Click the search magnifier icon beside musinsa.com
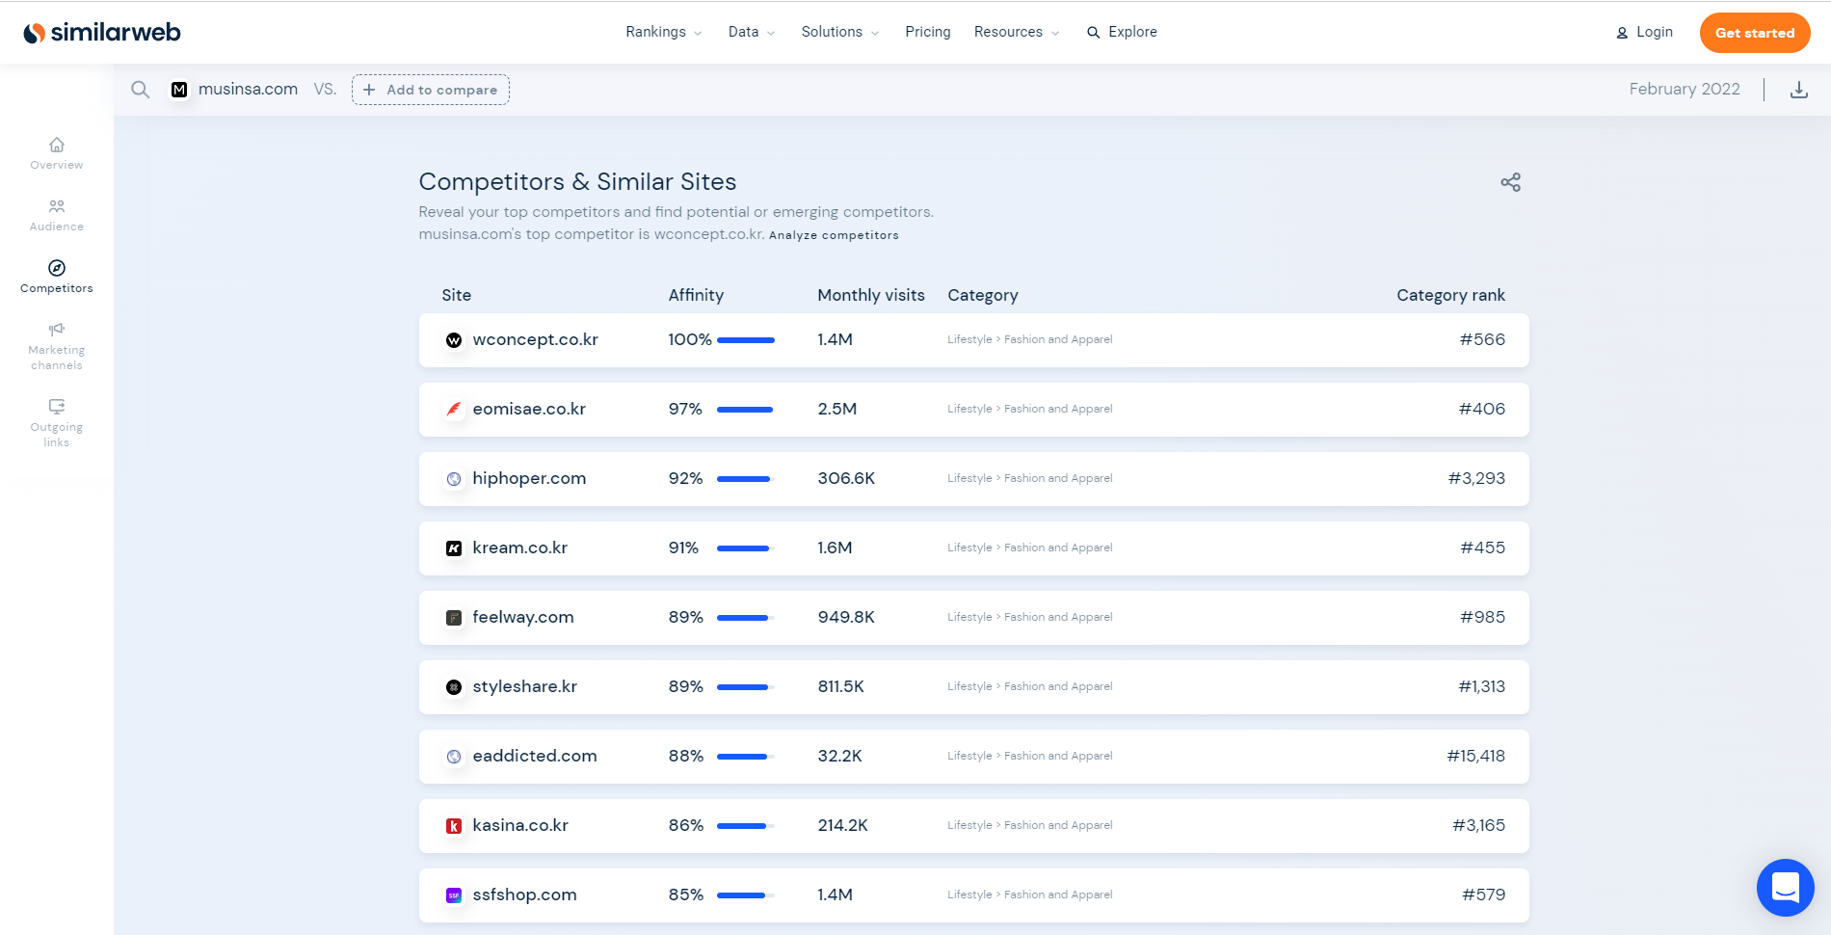Image resolution: width=1831 pixels, height=935 pixels. (141, 90)
